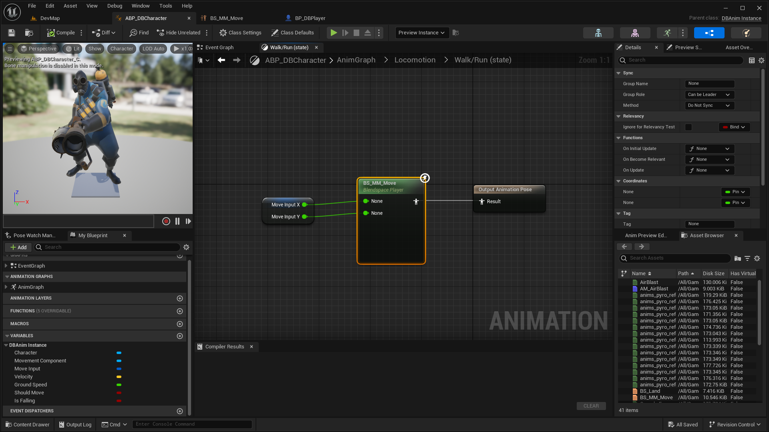The image size is (769, 432).
Task: Add a new Animation Layer
Action: (x=180, y=298)
